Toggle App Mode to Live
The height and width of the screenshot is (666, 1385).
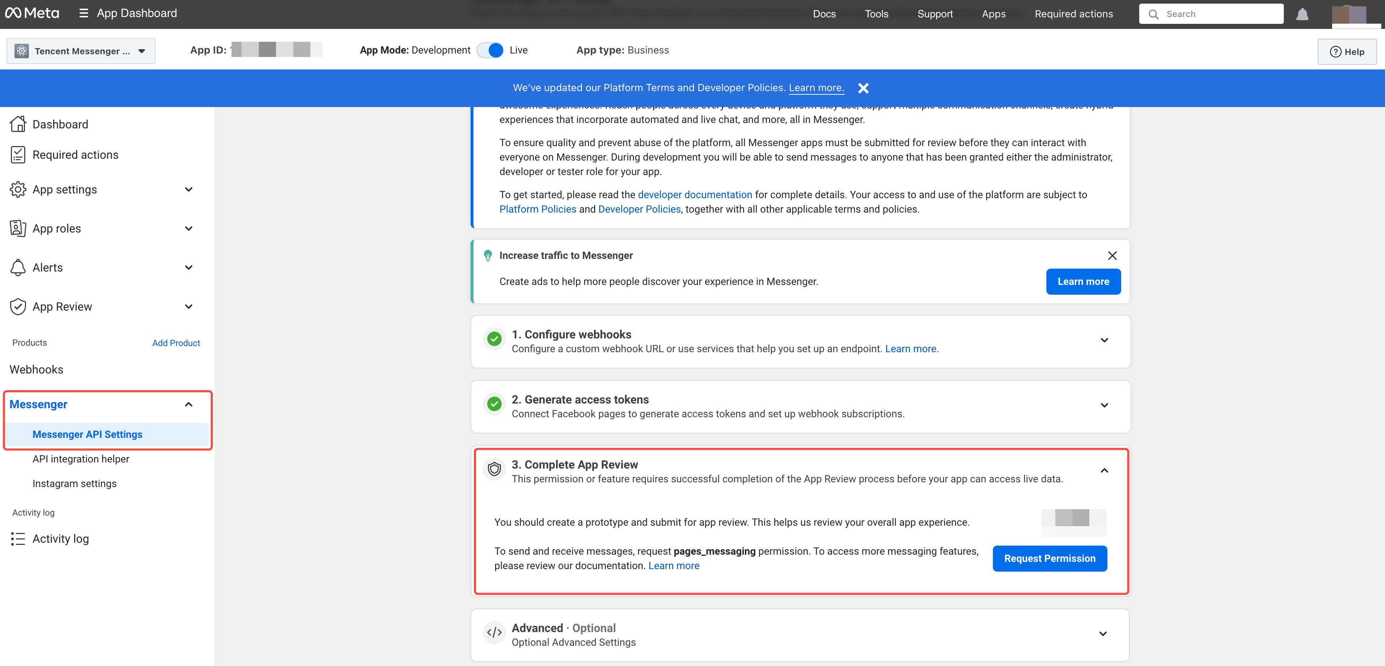click(x=490, y=50)
